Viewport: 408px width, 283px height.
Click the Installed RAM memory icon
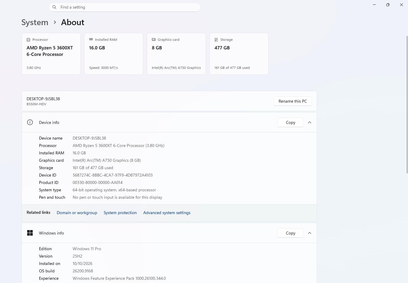[x=91, y=39]
